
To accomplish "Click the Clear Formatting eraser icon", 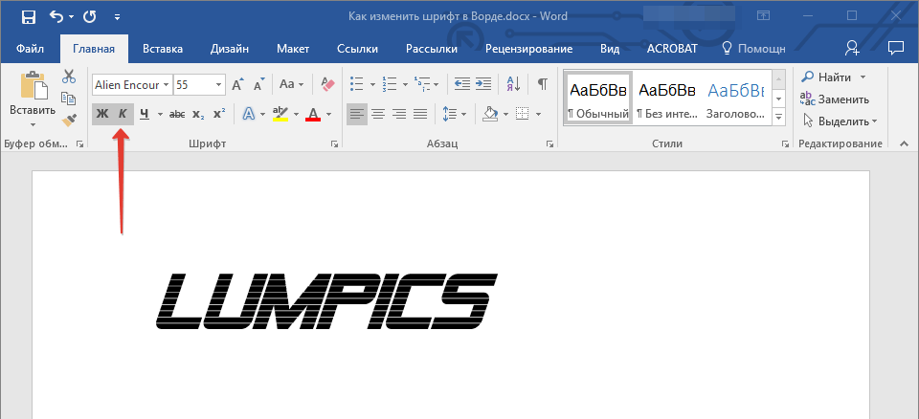I will pyautogui.click(x=328, y=84).
